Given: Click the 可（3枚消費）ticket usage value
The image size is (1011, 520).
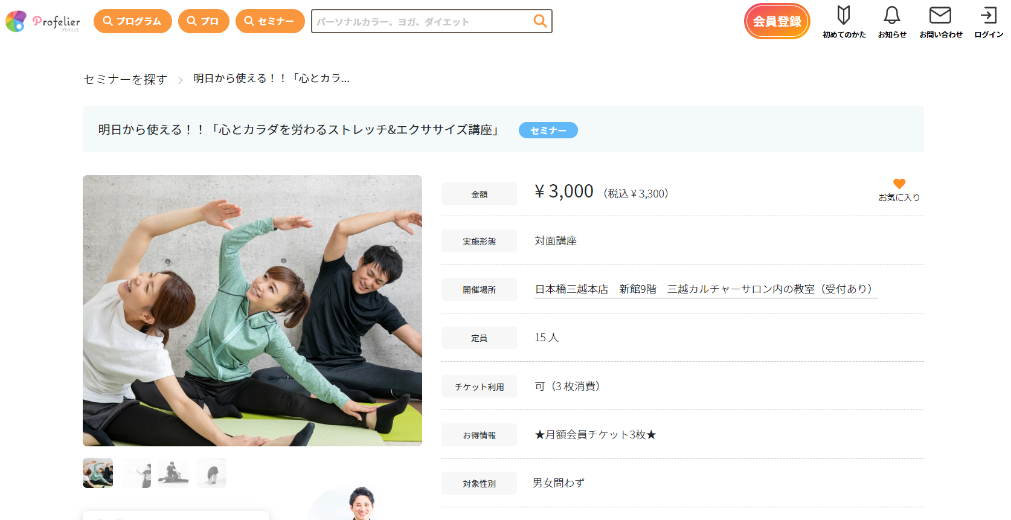Looking at the screenshot, I should (x=568, y=387).
